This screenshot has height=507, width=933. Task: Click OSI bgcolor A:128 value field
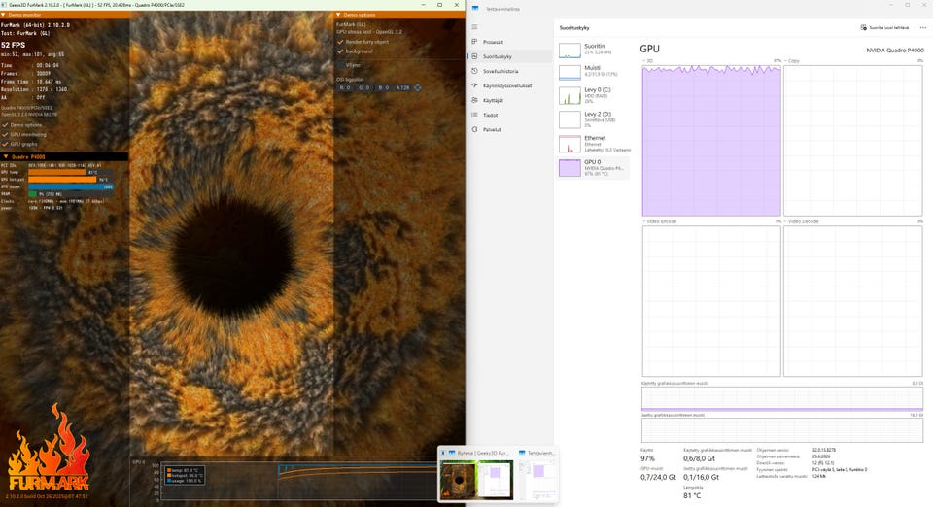402,87
